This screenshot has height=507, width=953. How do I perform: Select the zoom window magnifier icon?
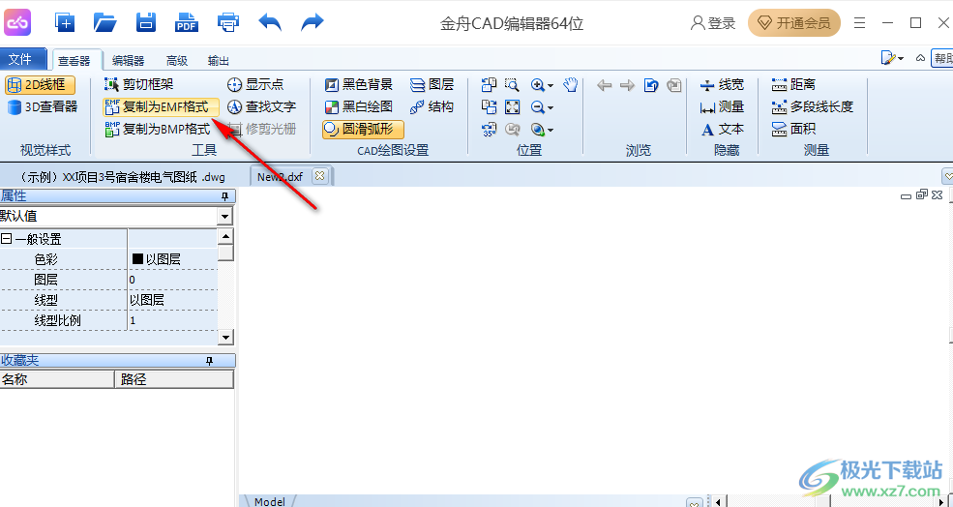point(513,84)
